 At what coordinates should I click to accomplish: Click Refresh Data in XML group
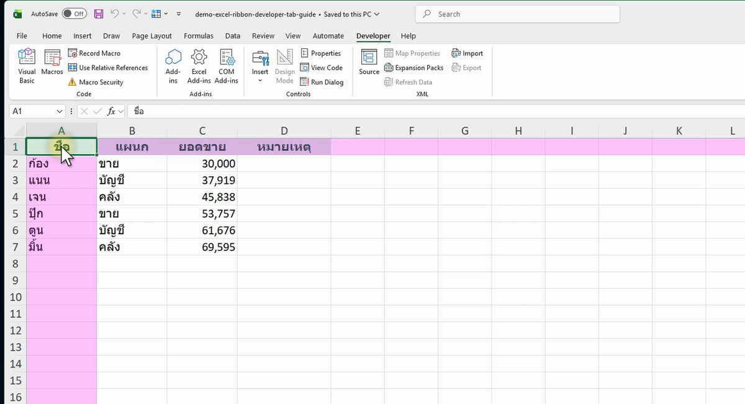pyautogui.click(x=408, y=82)
